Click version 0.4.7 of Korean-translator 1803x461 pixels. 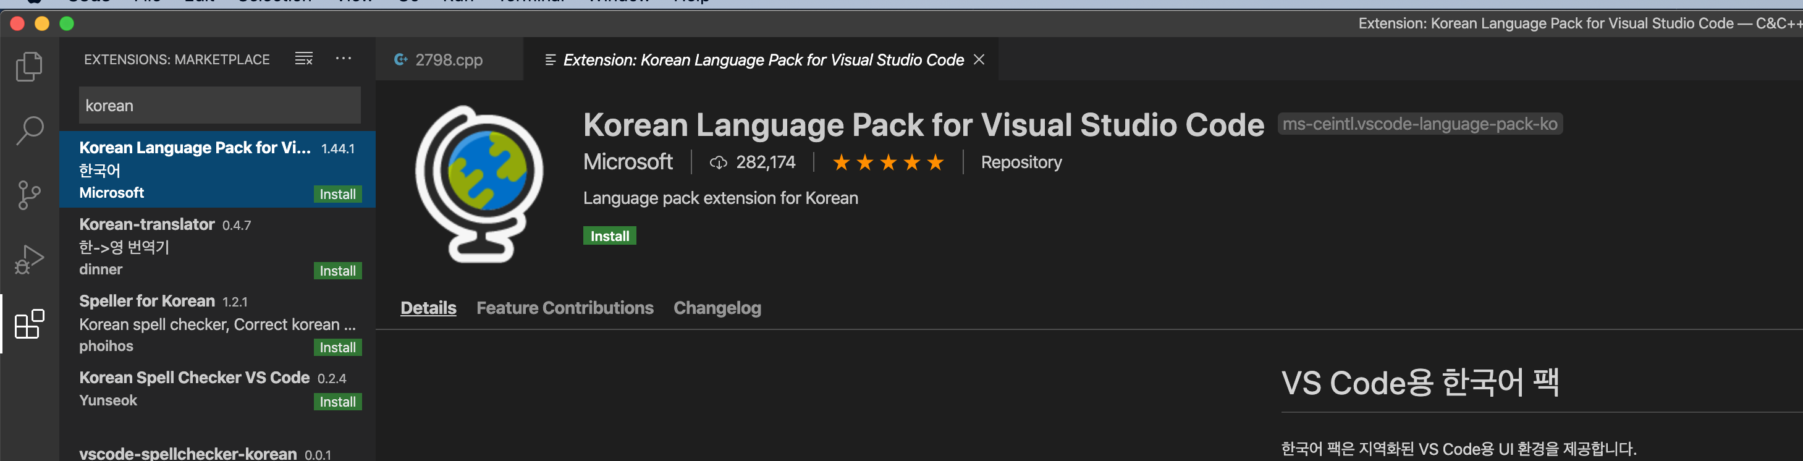[237, 226]
